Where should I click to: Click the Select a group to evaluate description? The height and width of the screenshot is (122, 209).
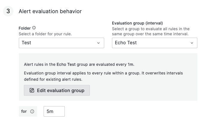click(151, 31)
